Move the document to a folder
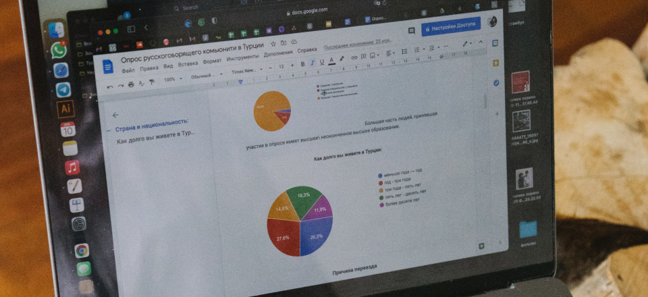 (283, 43)
